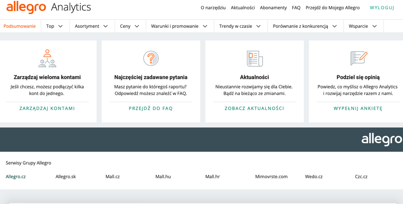Open the Mall.hu footer link

pyautogui.click(x=163, y=177)
